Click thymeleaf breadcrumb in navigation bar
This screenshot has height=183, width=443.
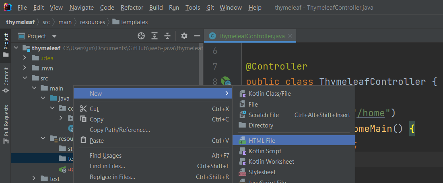20,22
